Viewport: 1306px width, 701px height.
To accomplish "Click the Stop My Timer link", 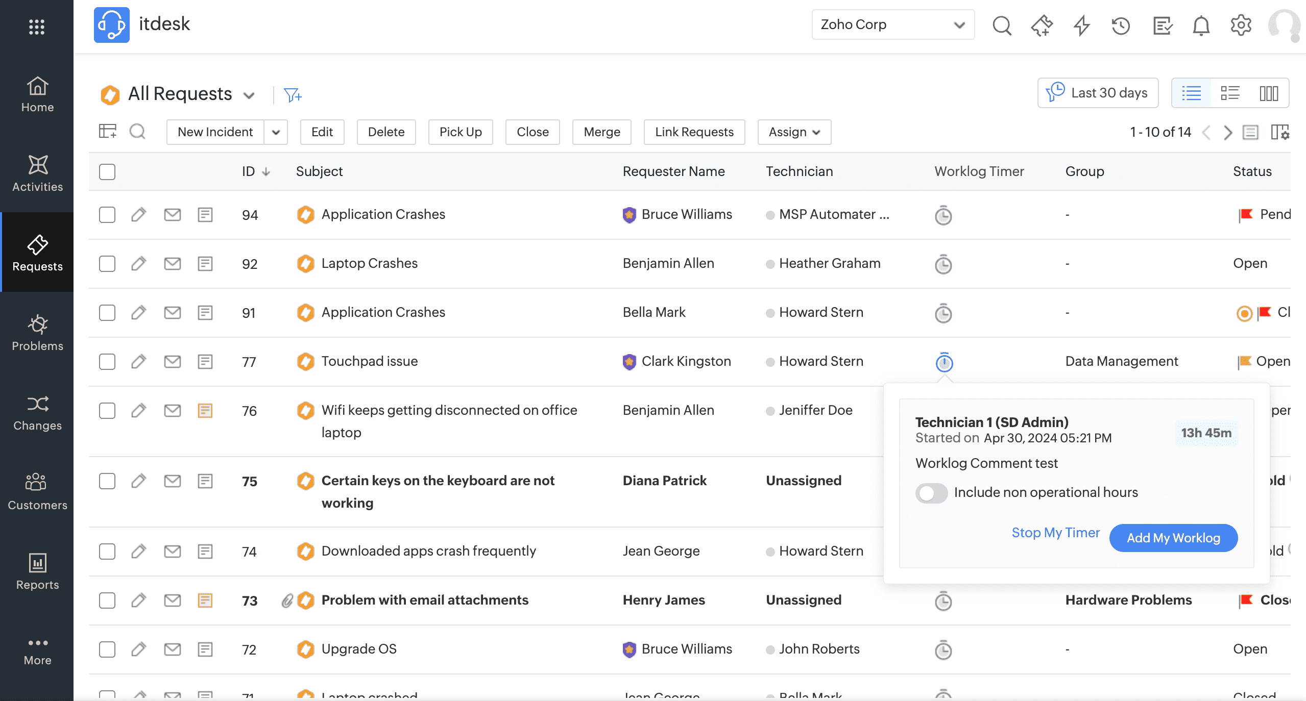I will click(x=1055, y=533).
